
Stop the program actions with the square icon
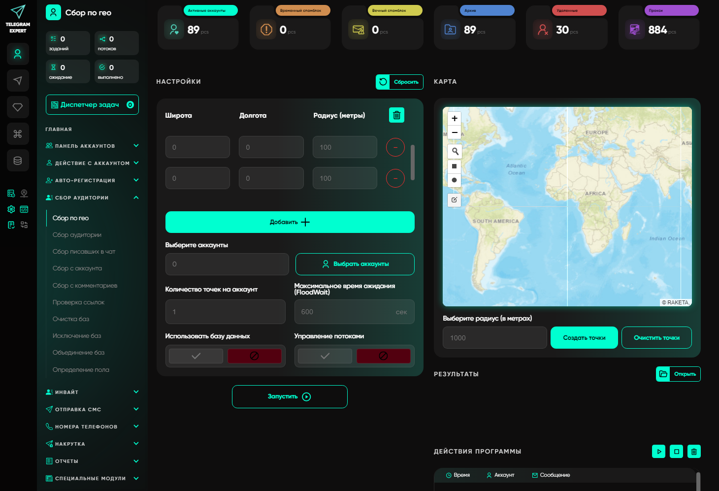pos(677,452)
